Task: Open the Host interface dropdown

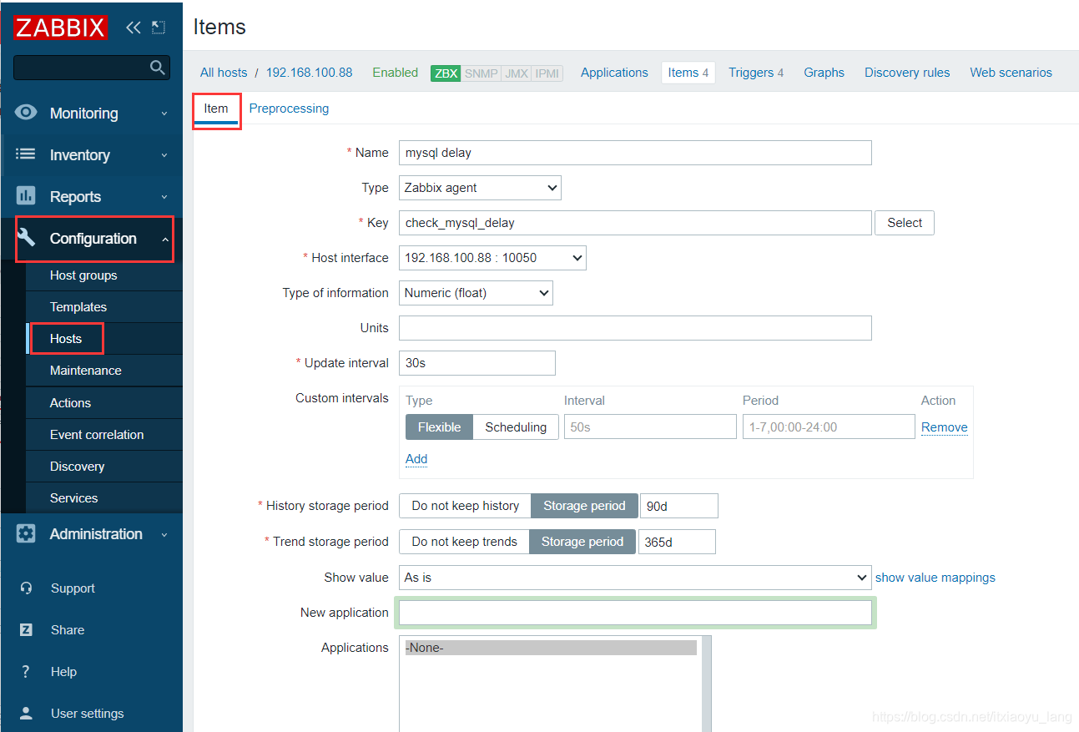Action: [x=492, y=258]
